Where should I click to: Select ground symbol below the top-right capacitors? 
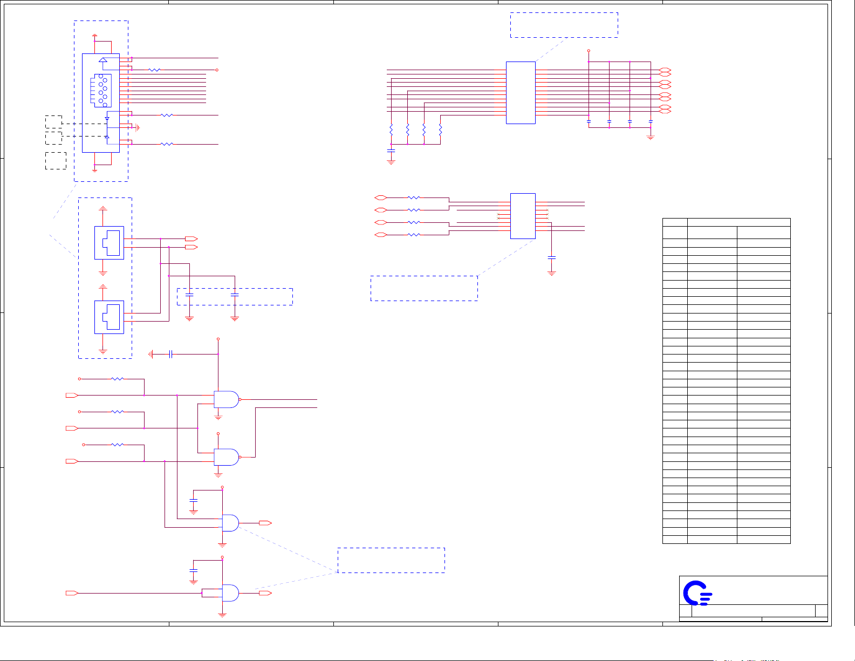(650, 137)
